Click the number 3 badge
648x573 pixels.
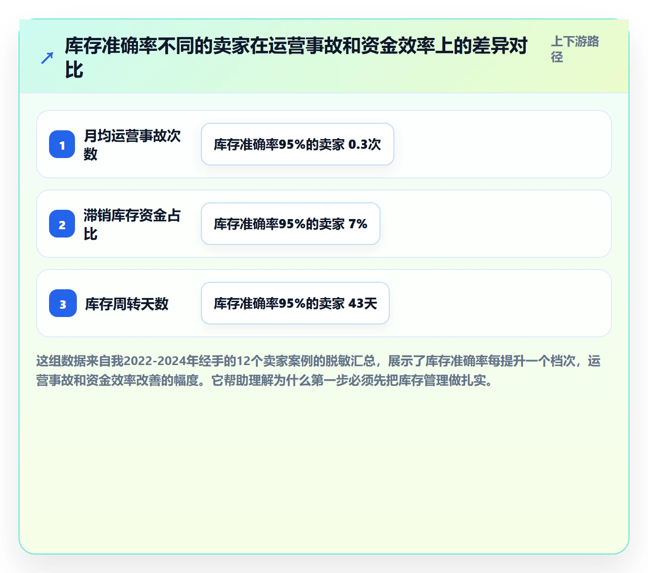tap(63, 303)
